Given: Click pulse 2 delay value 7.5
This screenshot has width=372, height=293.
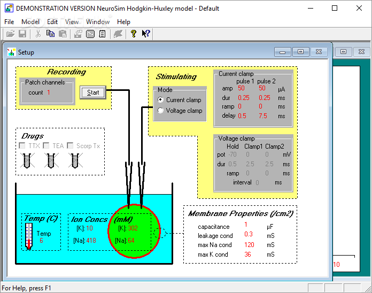Looking at the screenshot, I should [263, 116].
